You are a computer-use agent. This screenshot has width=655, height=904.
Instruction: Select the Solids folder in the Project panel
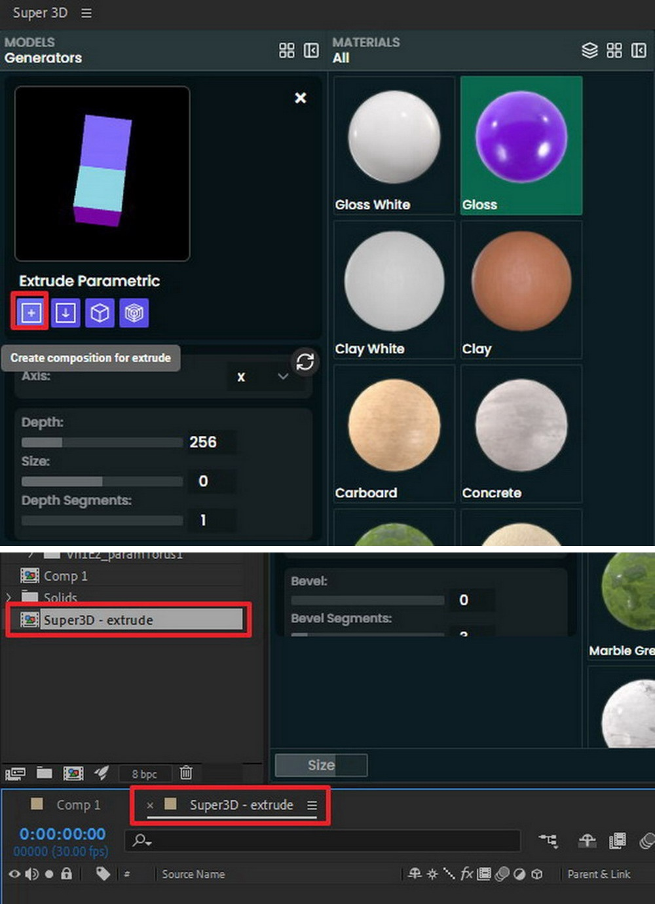[x=60, y=597]
